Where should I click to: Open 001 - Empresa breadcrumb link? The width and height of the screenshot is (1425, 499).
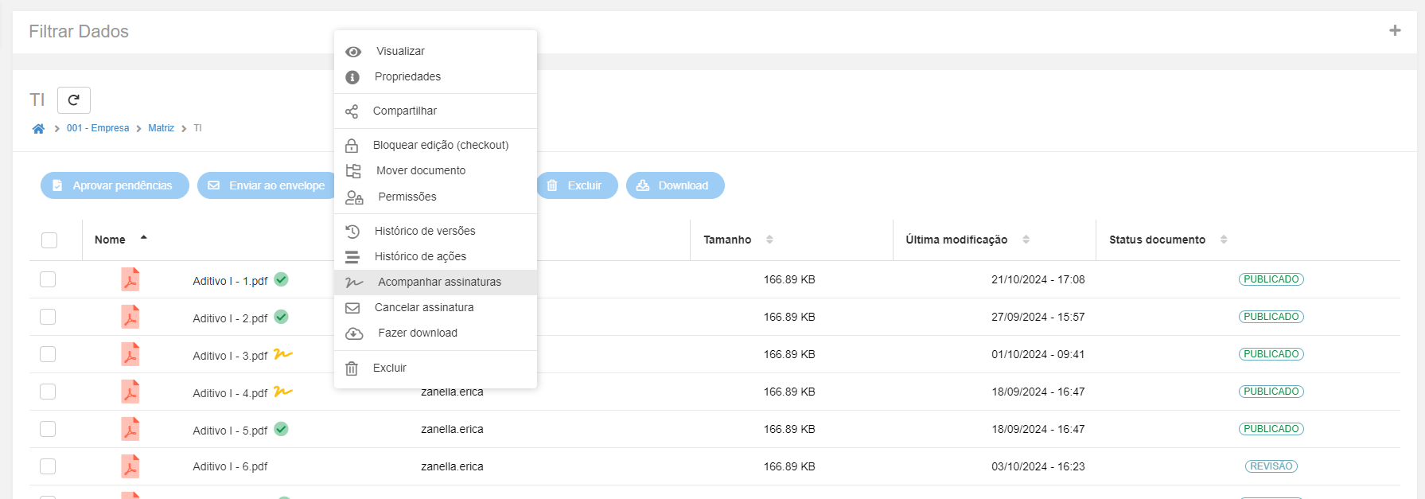(98, 128)
